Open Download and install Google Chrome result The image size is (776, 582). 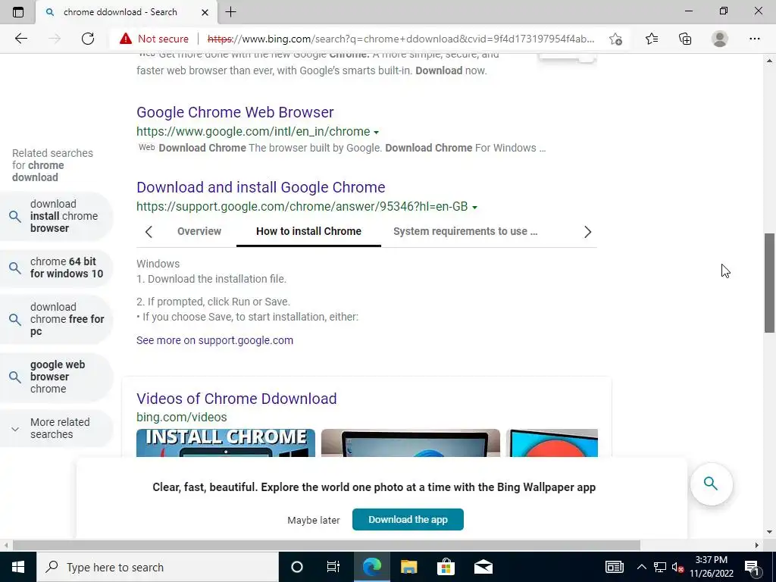click(261, 187)
